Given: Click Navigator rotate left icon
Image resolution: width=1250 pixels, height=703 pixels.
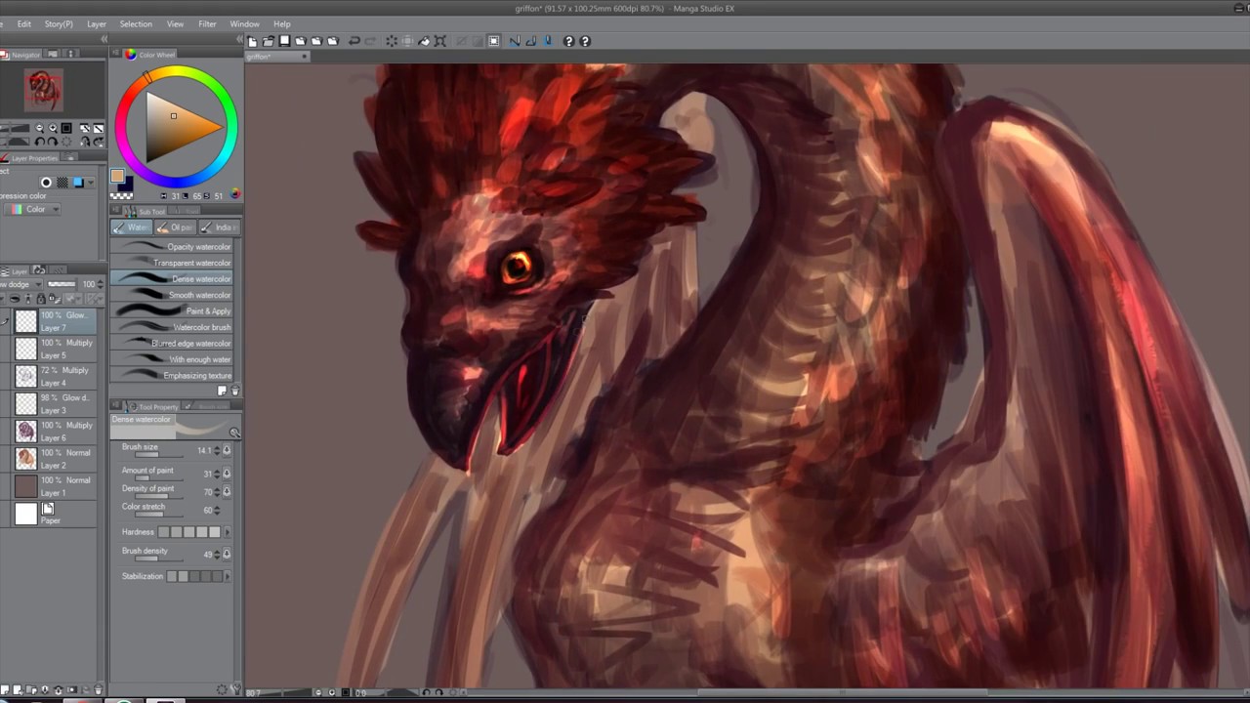Looking at the screenshot, I should [x=40, y=142].
